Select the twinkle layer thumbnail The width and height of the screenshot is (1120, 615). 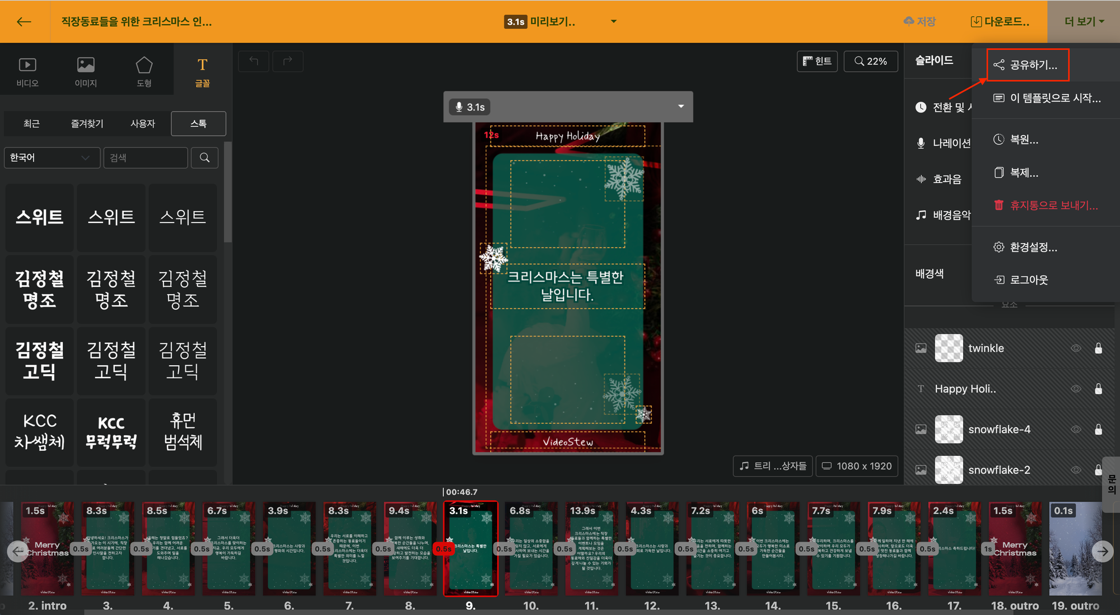(949, 348)
